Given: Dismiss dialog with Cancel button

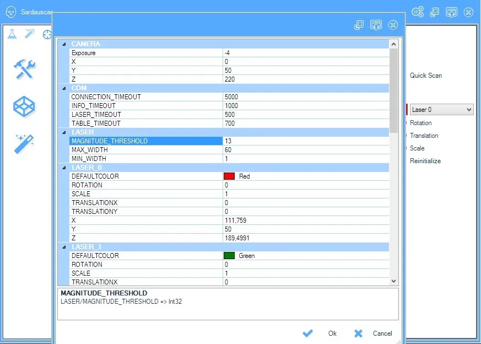Looking at the screenshot, I should pyautogui.click(x=382, y=334).
